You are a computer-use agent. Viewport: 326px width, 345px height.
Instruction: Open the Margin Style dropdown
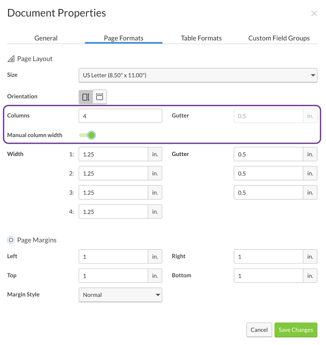(x=120, y=295)
